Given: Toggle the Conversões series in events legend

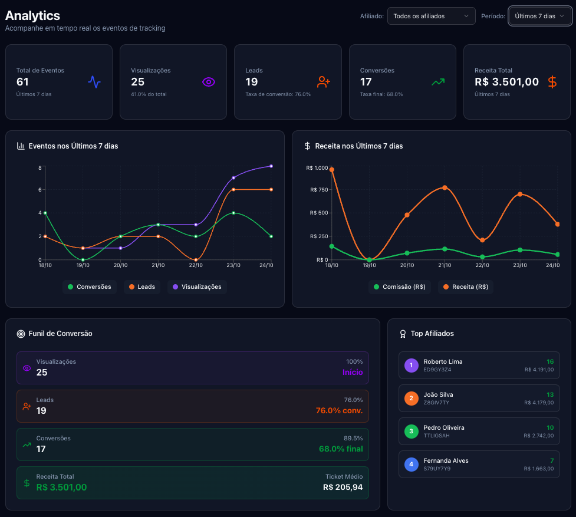Looking at the screenshot, I should pos(90,287).
